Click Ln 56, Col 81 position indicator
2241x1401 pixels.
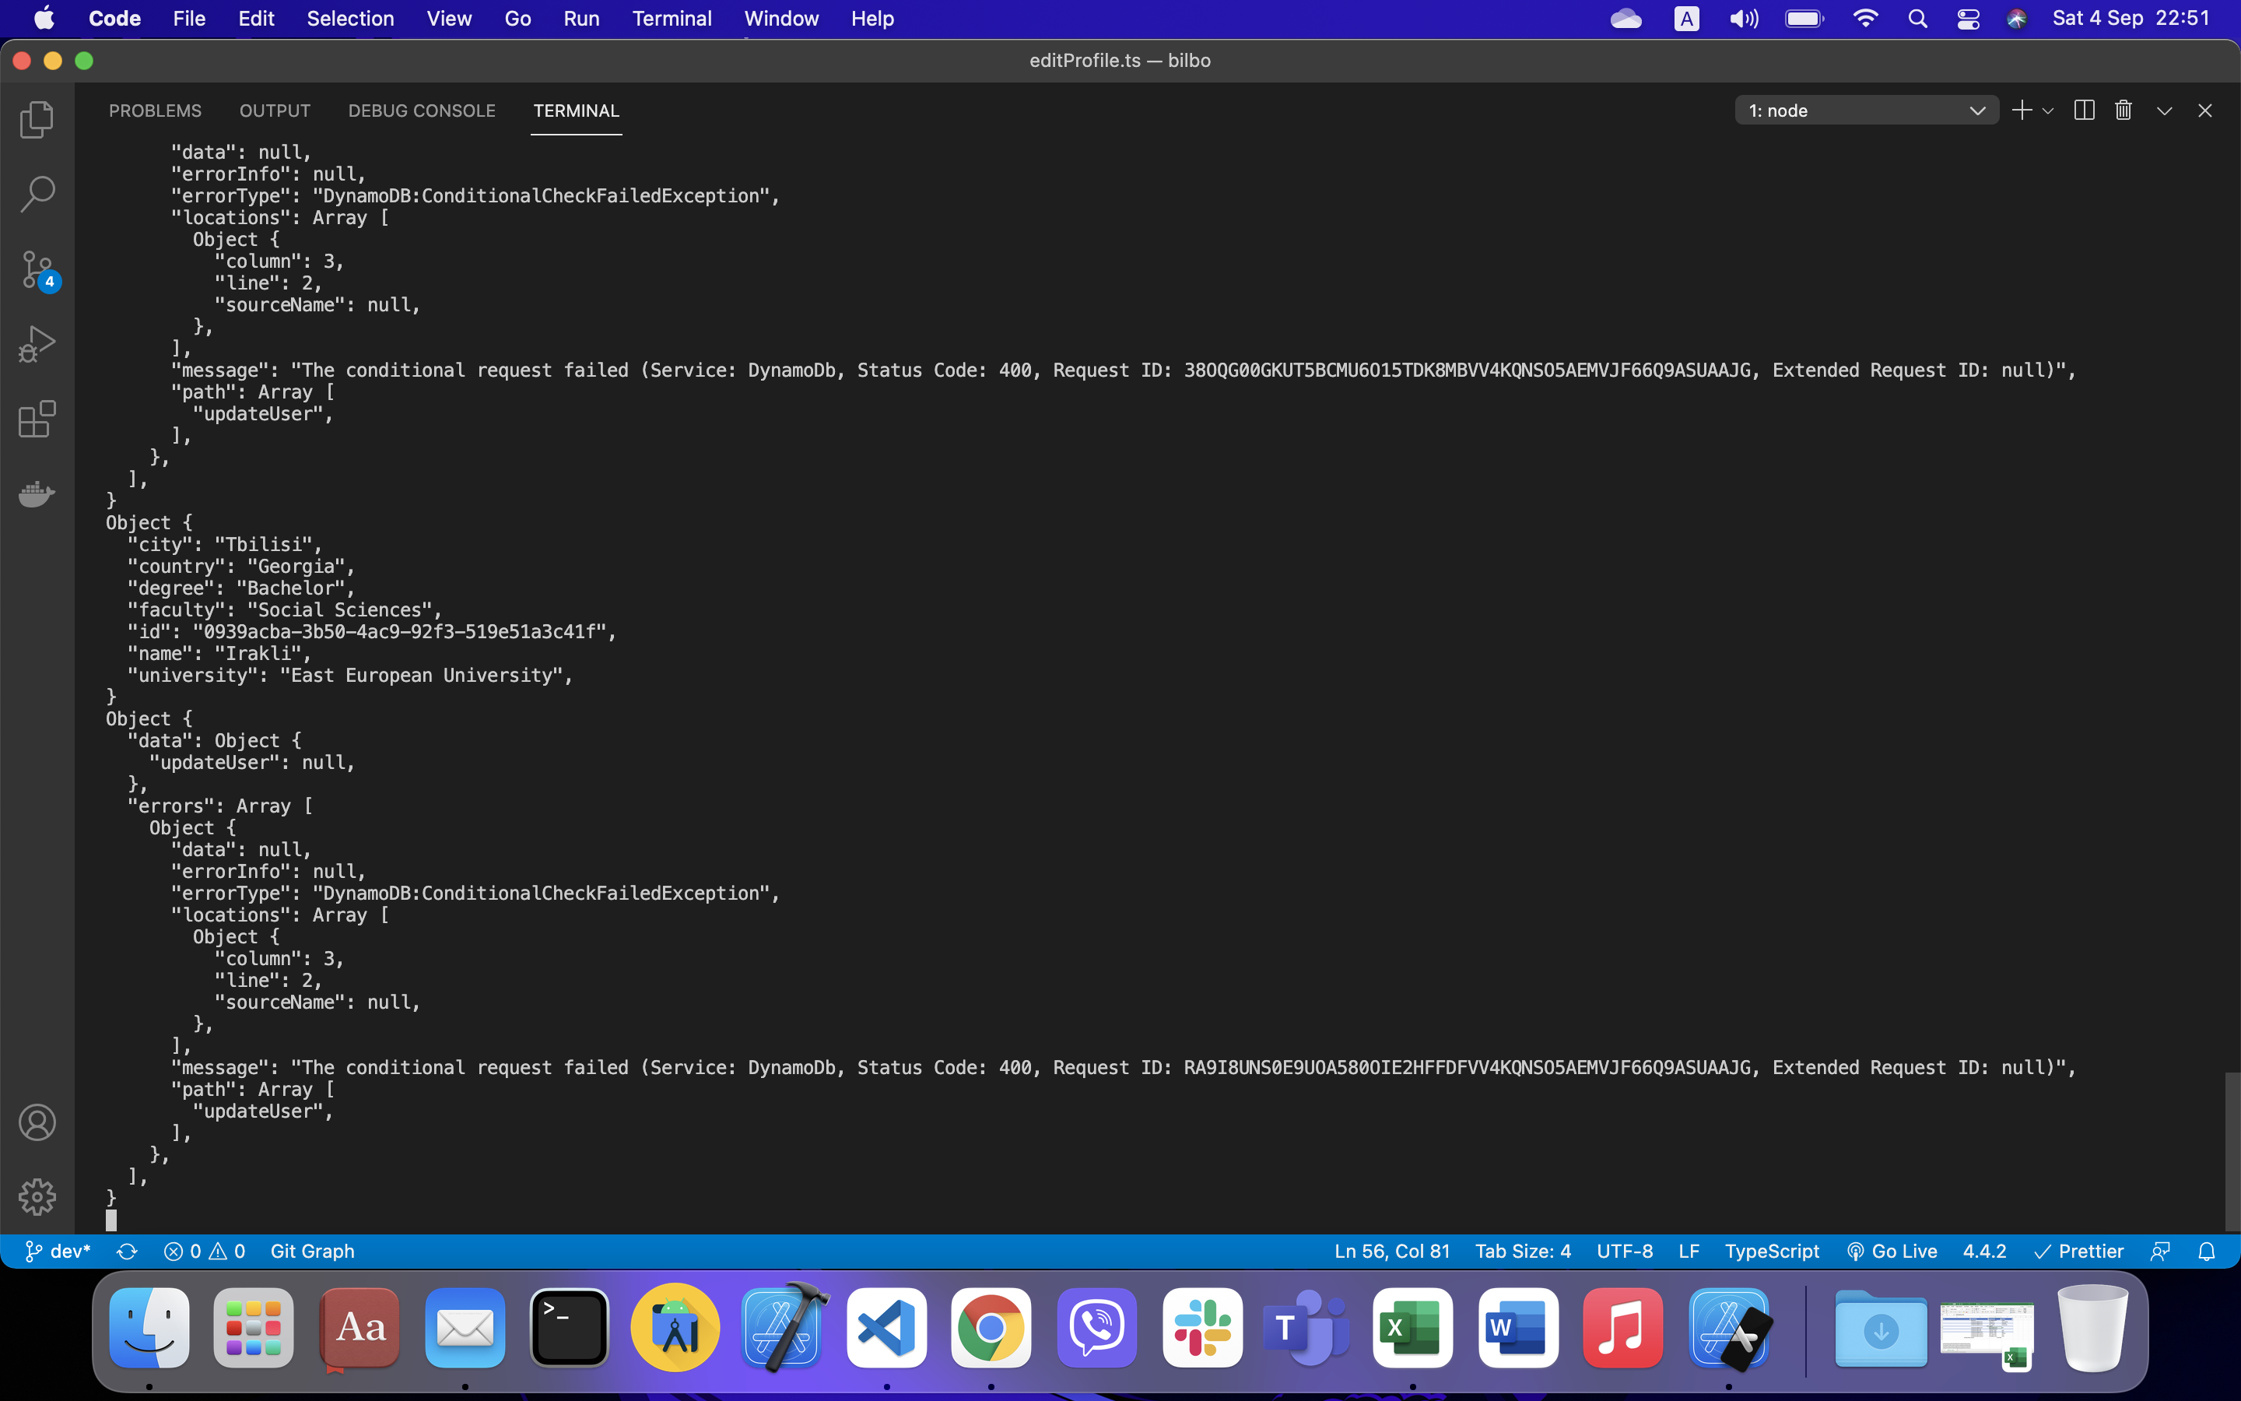[x=1392, y=1251]
